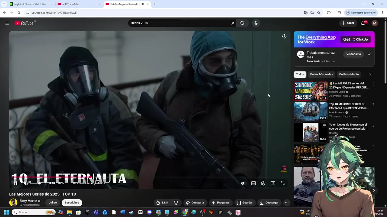Click the Unirse button
The image size is (387, 217).
tap(53, 203)
